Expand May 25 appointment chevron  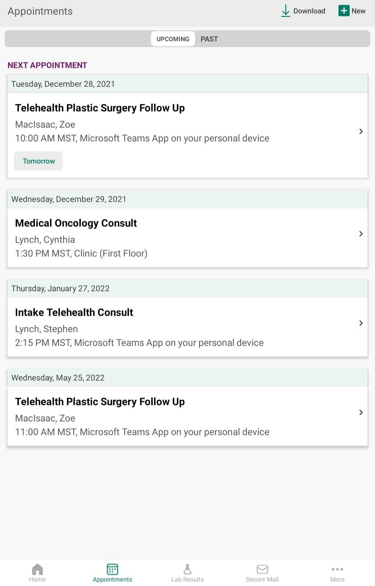361,412
